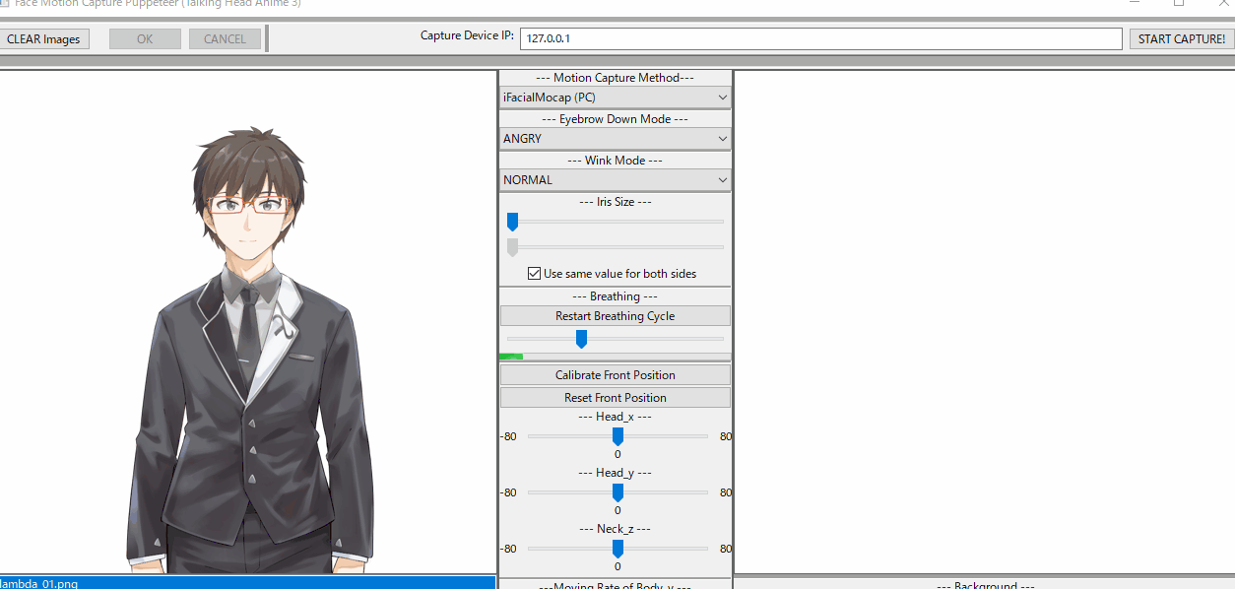The image size is (1235, 589).
Task: Open the Wink Mode dropdown
Action: pos(616,180)
